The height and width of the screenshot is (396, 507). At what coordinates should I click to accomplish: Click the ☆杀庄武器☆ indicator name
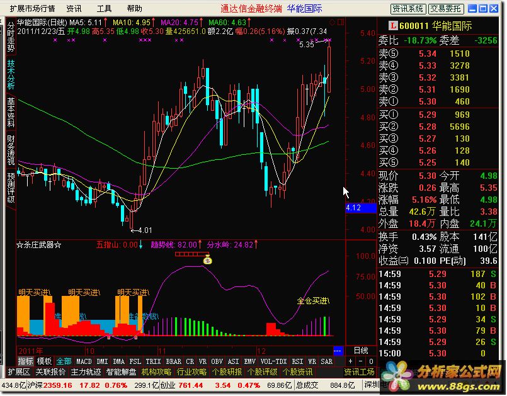(39, 245)
